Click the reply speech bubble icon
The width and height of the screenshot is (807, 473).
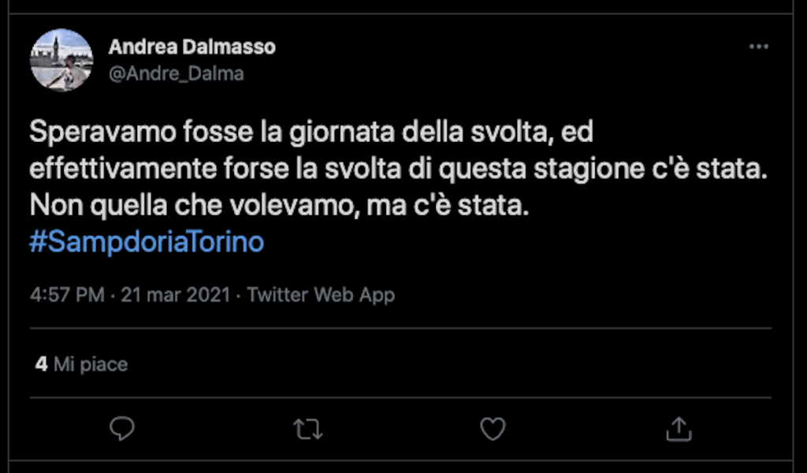pyautogui.click(x=121, y=429)
